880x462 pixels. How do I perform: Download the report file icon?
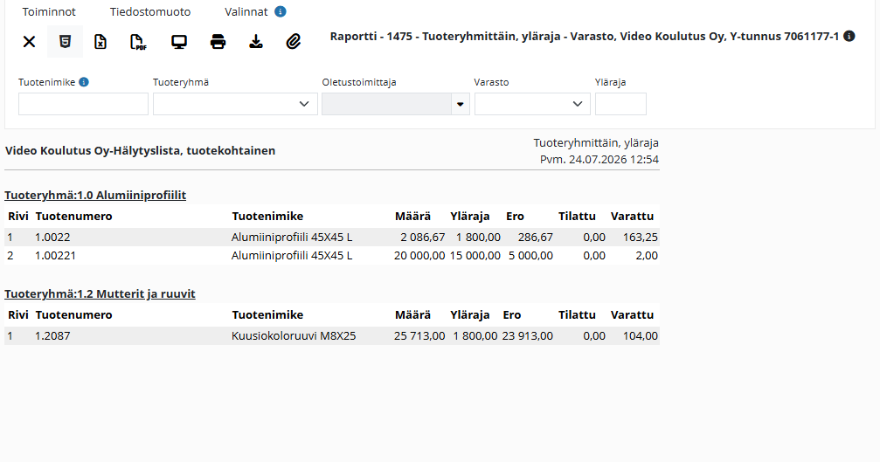click(256, 42)
